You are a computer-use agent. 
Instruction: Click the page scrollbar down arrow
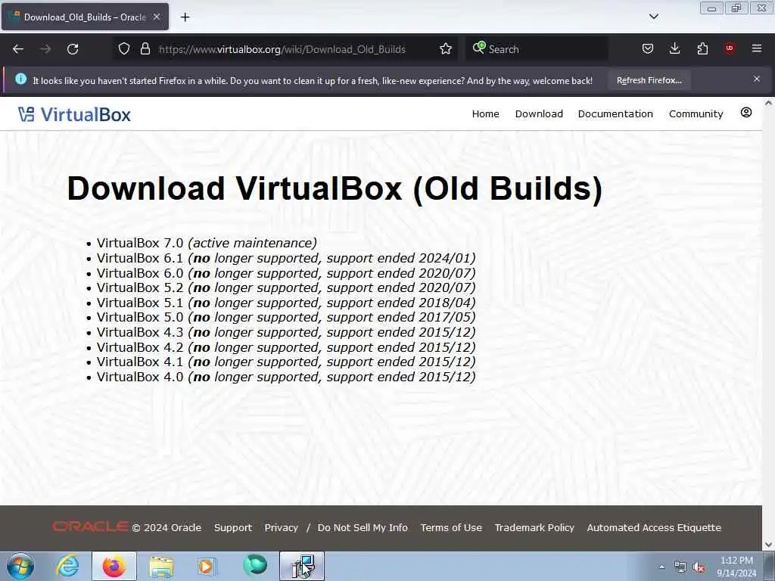pos(768,545)
